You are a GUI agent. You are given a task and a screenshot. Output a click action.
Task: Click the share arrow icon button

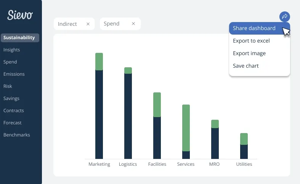coord(284,17)
